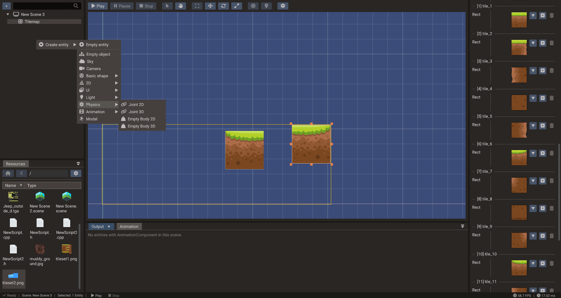Open the tile_7 texture dropdown
Image resolution: width=561 pixels, height=298 pixels.
pos(533,181)
